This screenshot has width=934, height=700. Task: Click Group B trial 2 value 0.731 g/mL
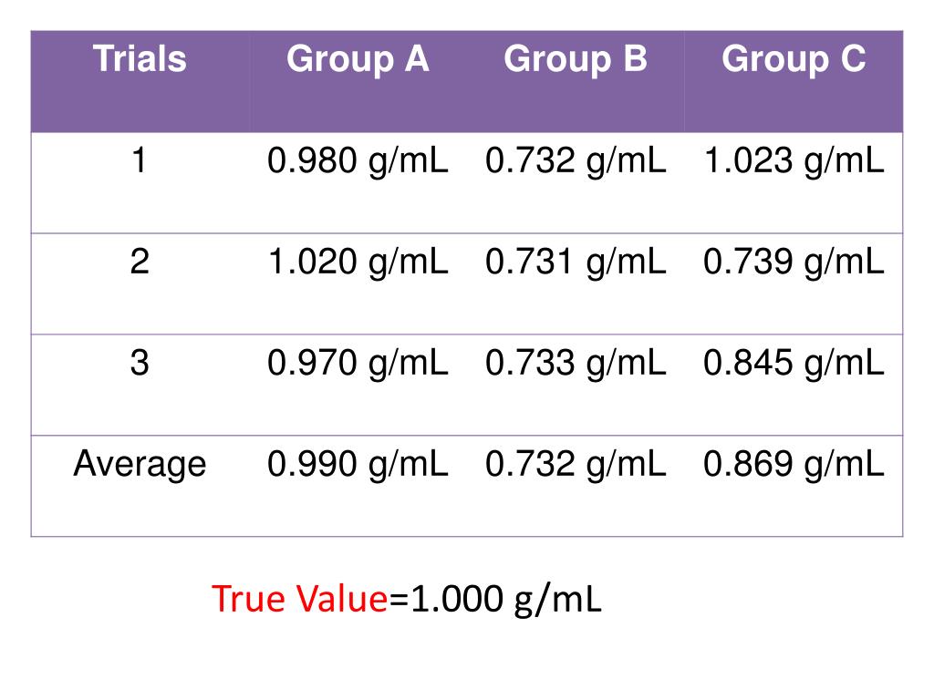pyautogui.click(x=576, y=262)
